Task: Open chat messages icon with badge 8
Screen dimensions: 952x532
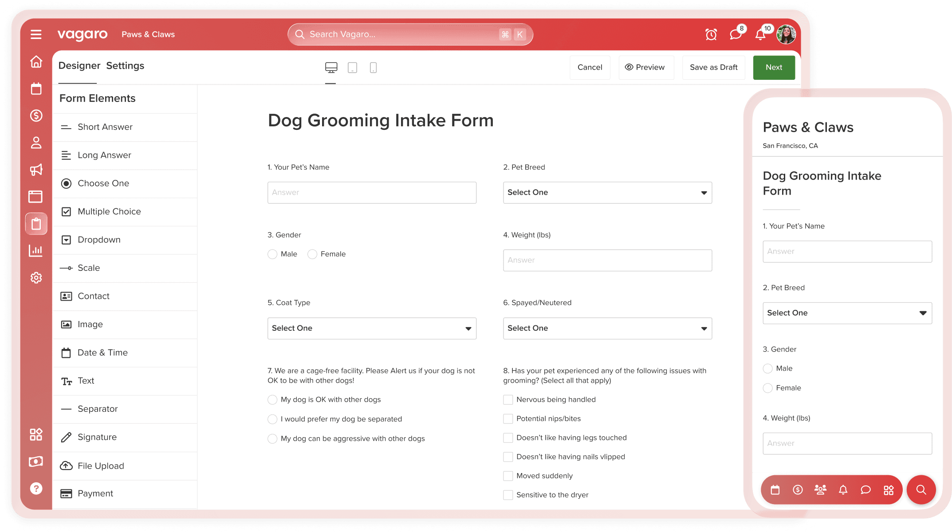Action: coord(736,35)
